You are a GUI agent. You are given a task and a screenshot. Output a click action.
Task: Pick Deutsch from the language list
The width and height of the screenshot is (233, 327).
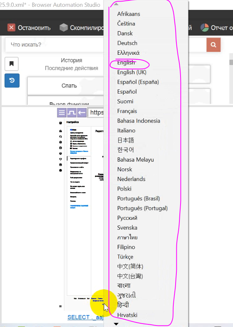pyautogui.click(x=127, y=43)
